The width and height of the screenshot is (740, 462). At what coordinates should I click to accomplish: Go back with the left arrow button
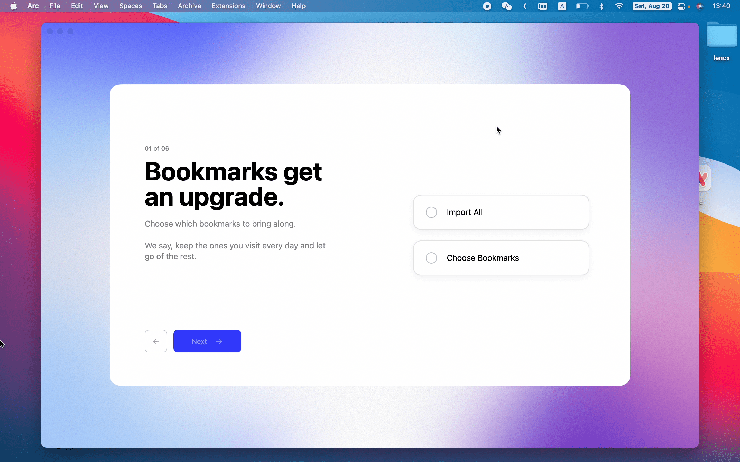[156, 341]
